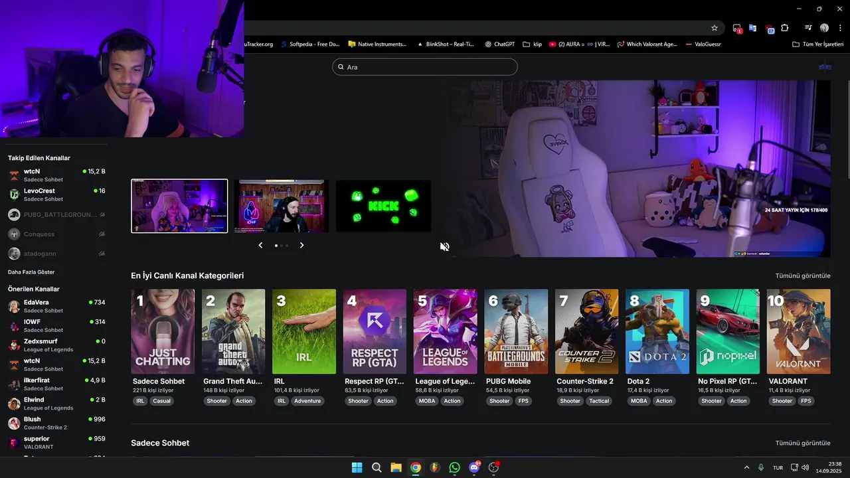Open recommended channel Zedxsmurf
This screenshot has width=850, height=478.
click(56, 345)
